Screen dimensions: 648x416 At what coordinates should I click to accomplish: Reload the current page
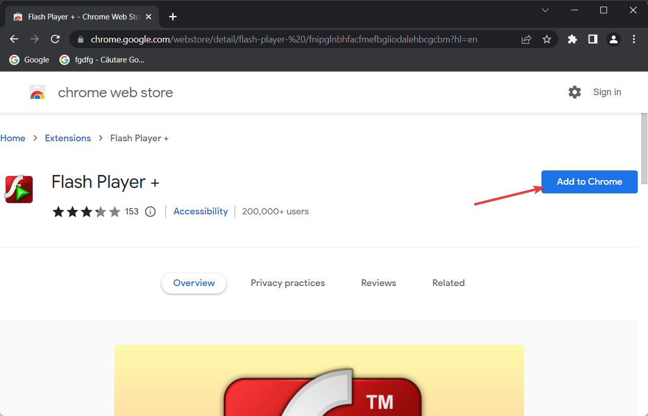55,39
